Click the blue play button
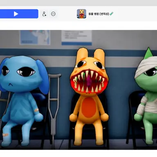Image resolution: width=157 pixels, height=157 pixels. click(19, 14)
